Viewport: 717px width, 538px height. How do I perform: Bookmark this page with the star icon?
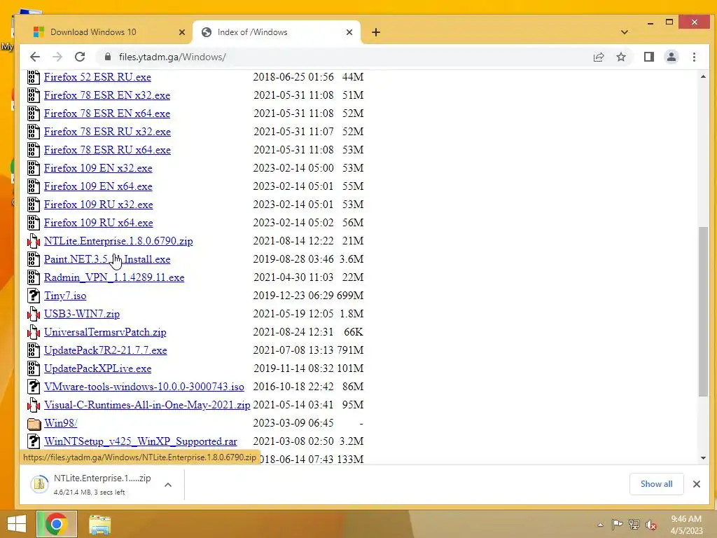pos(621,57)
